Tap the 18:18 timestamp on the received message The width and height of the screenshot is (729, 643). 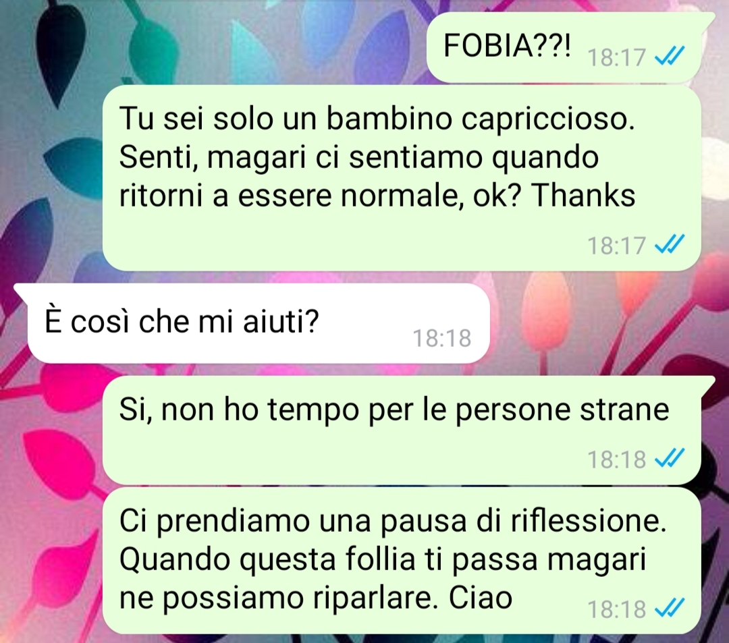(x=441, y=338)
